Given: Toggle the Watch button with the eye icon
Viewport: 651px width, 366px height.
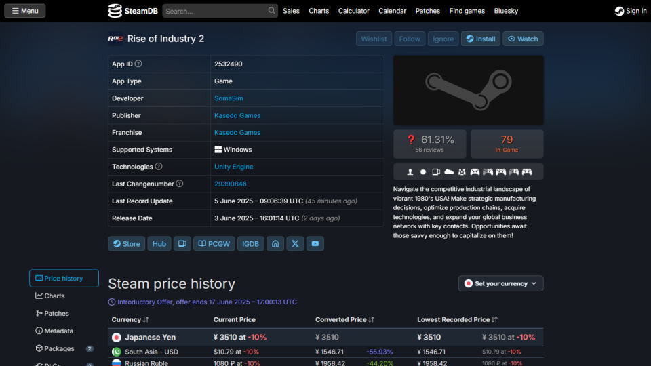Looking at the screenshot, I should tap(523, 39).
